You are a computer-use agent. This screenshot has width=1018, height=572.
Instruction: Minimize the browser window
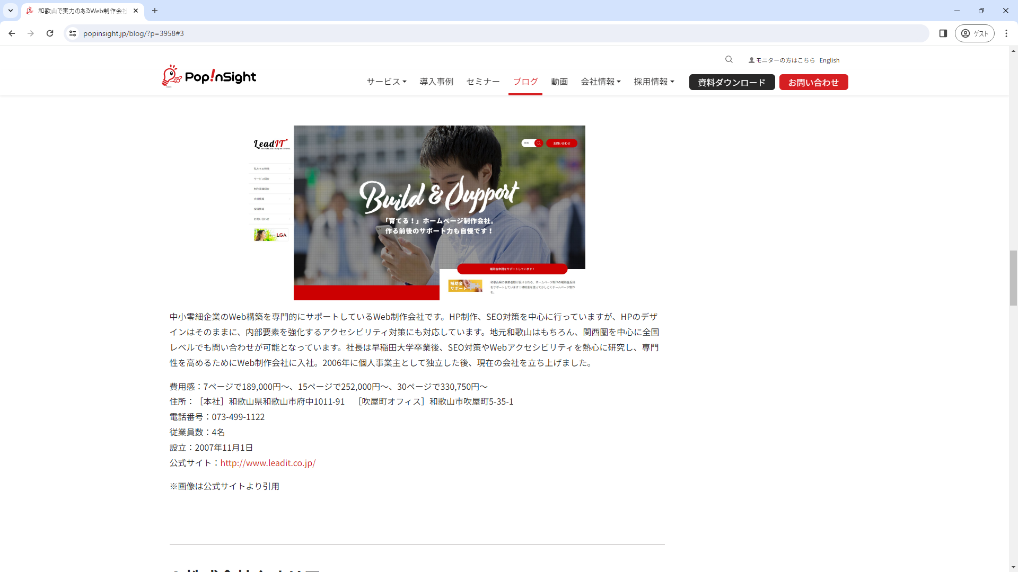pos(957,11)
